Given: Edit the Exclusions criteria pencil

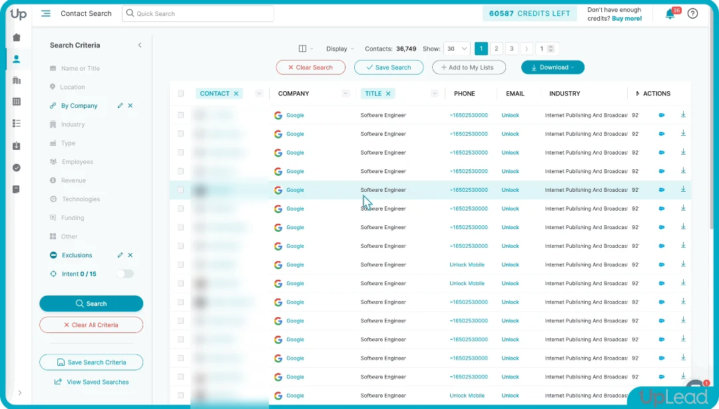Looking at the screenshot, I should (120, 255).
